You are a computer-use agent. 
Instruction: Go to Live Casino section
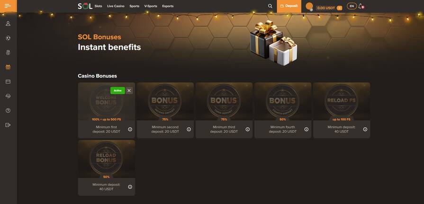pos(116,6)
